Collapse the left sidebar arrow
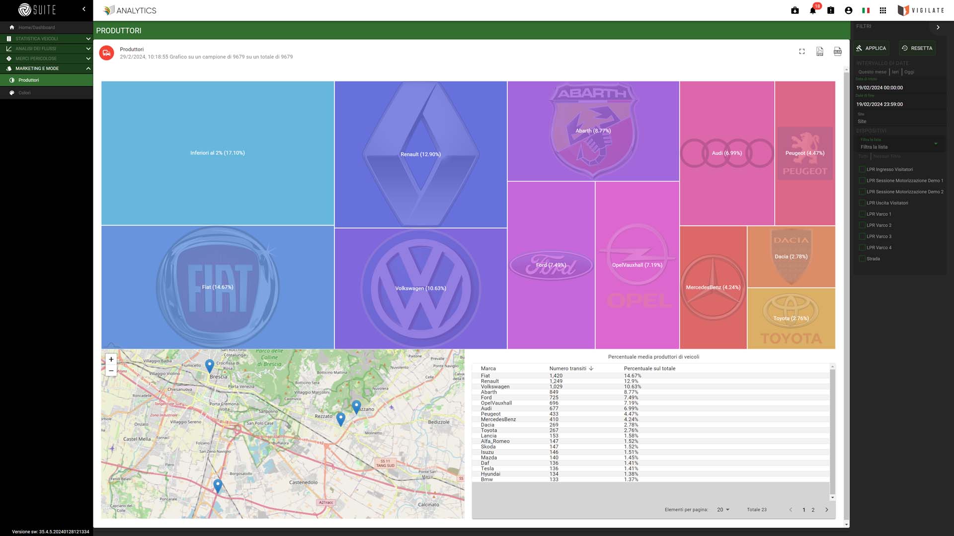 84,9
